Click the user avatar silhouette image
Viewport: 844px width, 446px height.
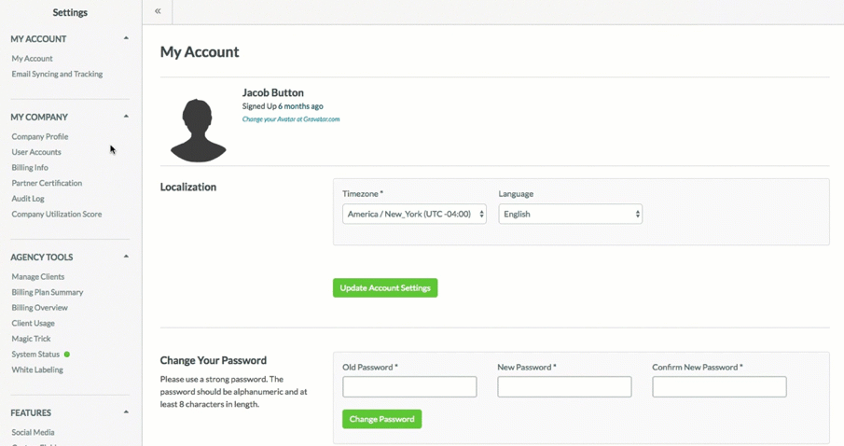(x=198, y=129)
